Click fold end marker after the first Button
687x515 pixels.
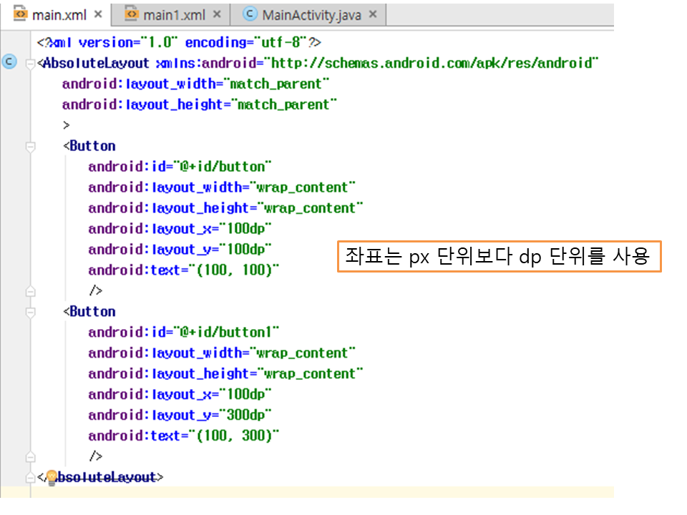coord(30,291)
